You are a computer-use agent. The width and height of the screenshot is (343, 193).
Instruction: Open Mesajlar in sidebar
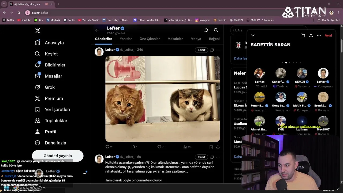[49, 76]
